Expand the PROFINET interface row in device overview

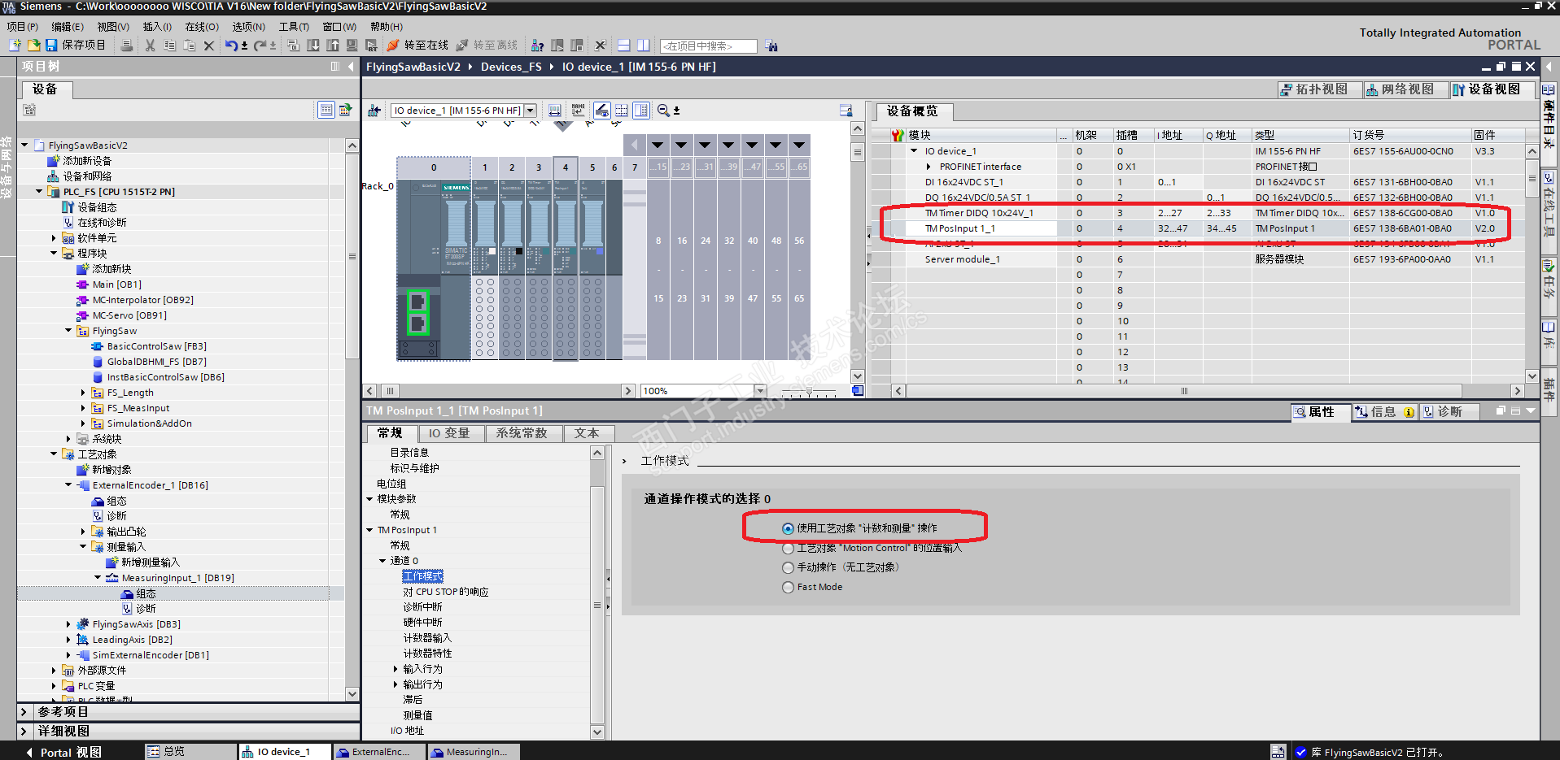click(929, 167)
